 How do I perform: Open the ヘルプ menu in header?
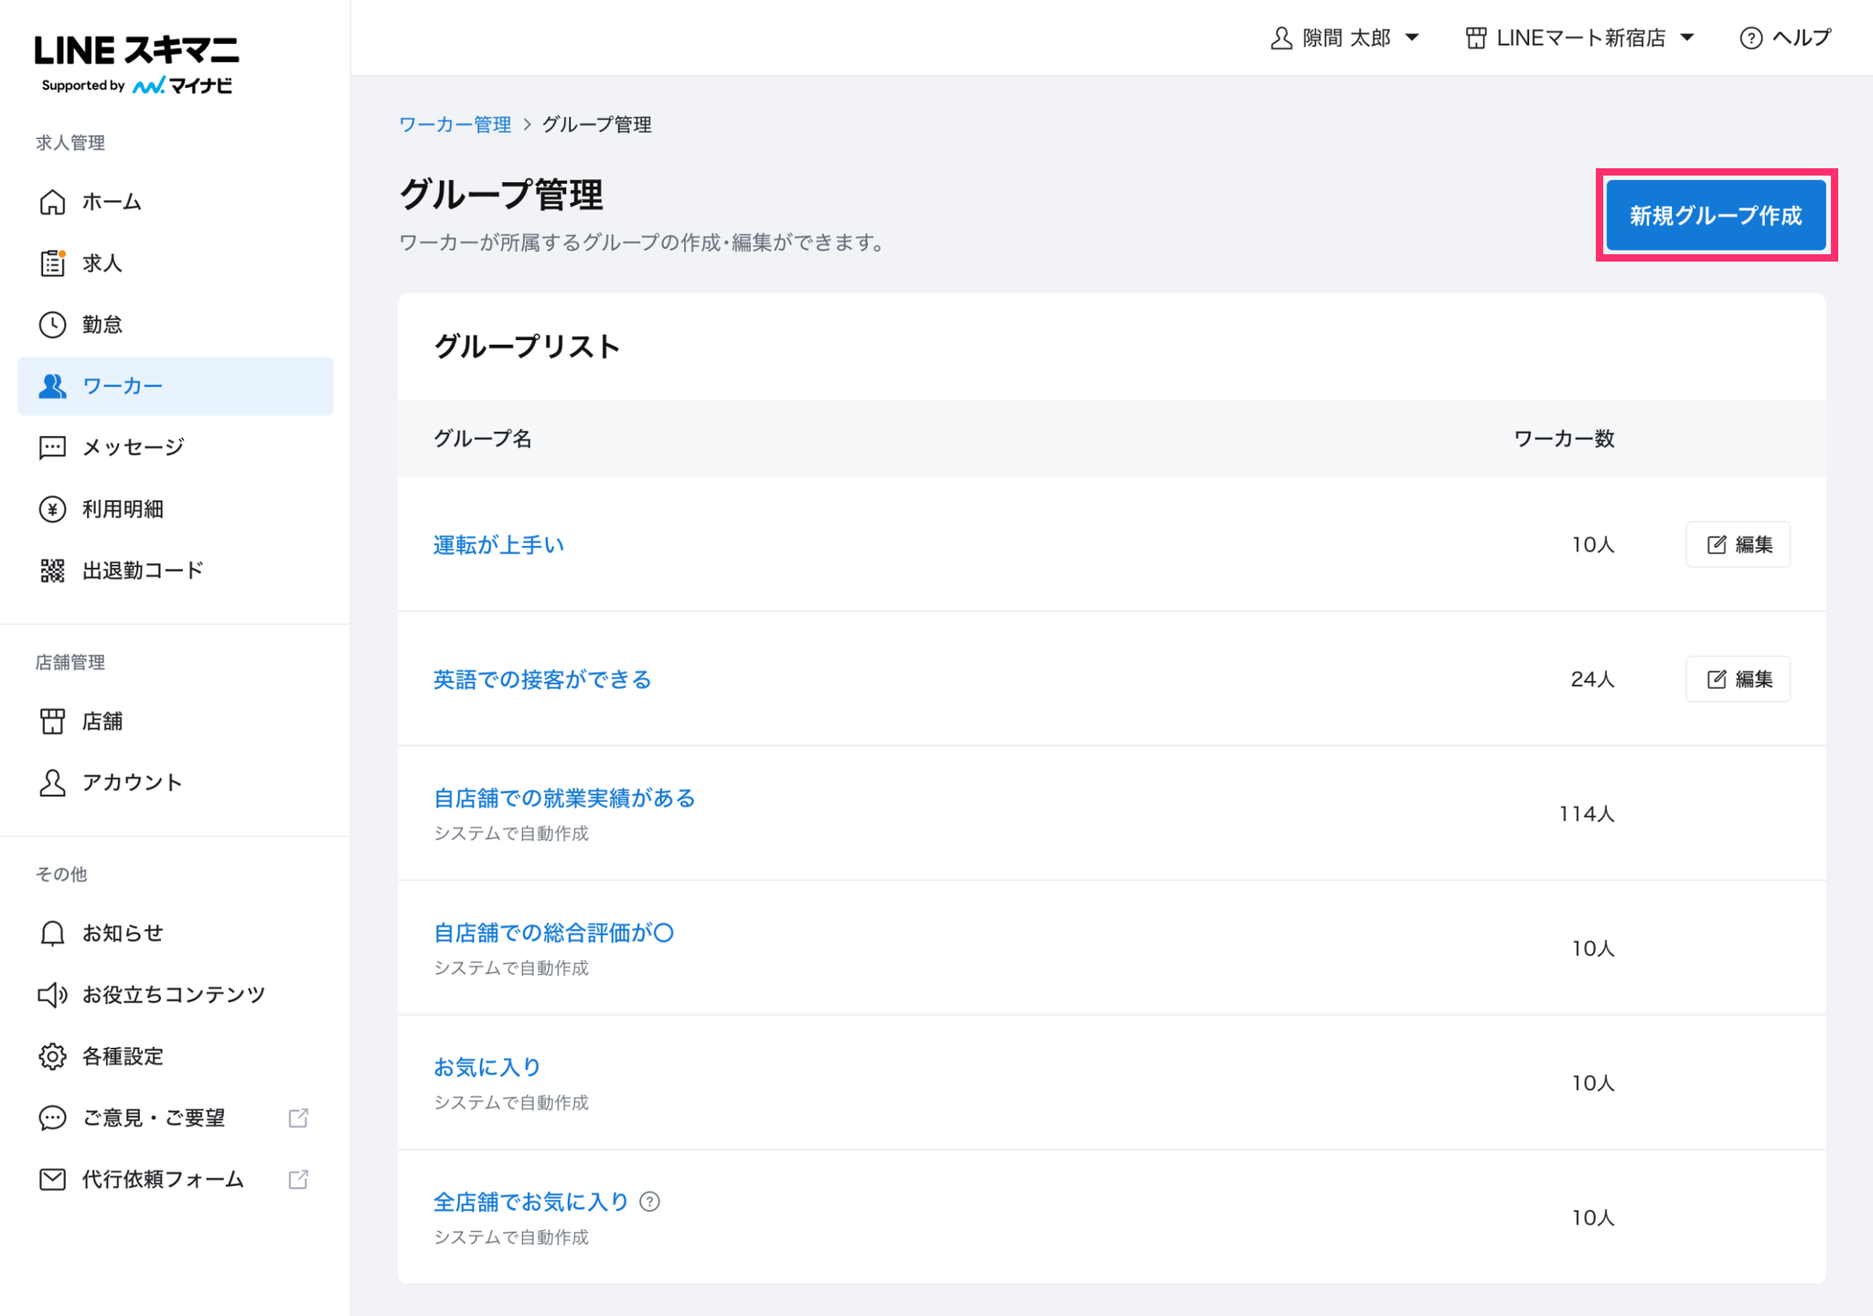point(1786,37)
